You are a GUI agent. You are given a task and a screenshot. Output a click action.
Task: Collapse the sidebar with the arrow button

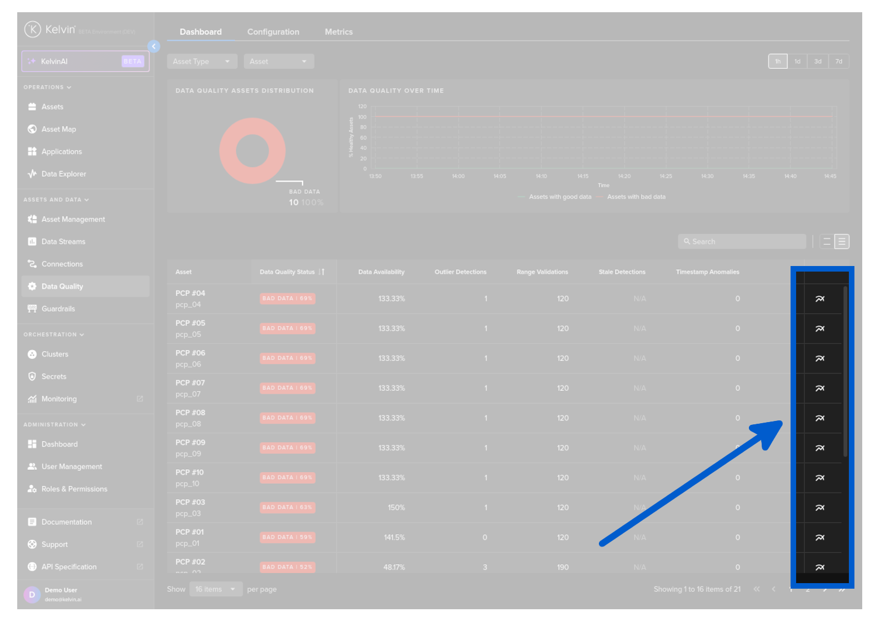154,47
